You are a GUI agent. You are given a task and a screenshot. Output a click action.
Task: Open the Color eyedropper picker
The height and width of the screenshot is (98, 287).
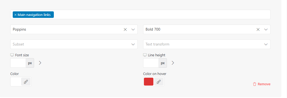tap(26, 82)
